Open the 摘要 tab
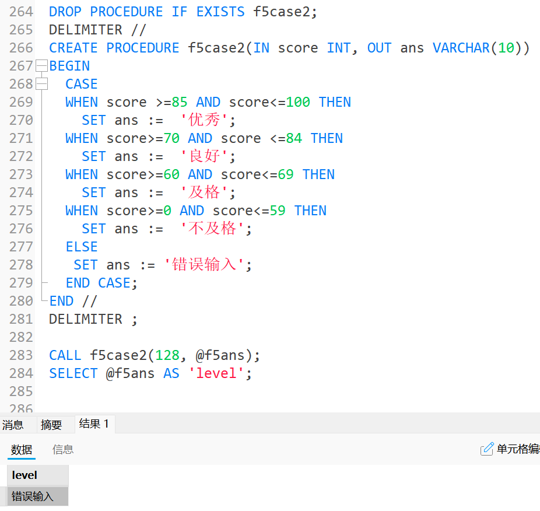Image resolution: width=540 pixels, height=511 pixels. coord(51,425)
